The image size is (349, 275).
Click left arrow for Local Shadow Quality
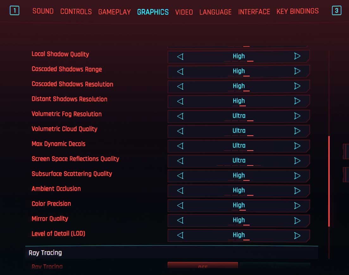pyautogui.click(x=180, y=57)
